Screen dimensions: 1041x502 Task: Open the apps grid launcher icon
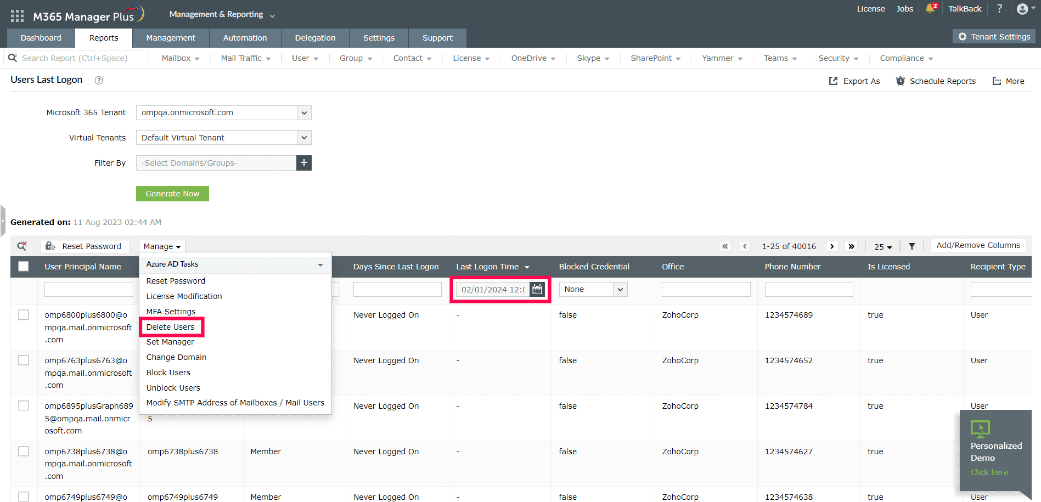coord(17,16)
